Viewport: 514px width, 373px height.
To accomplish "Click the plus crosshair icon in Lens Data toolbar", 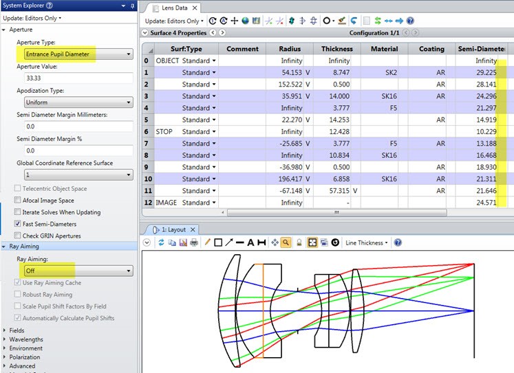I will click(x=235, y=21).
